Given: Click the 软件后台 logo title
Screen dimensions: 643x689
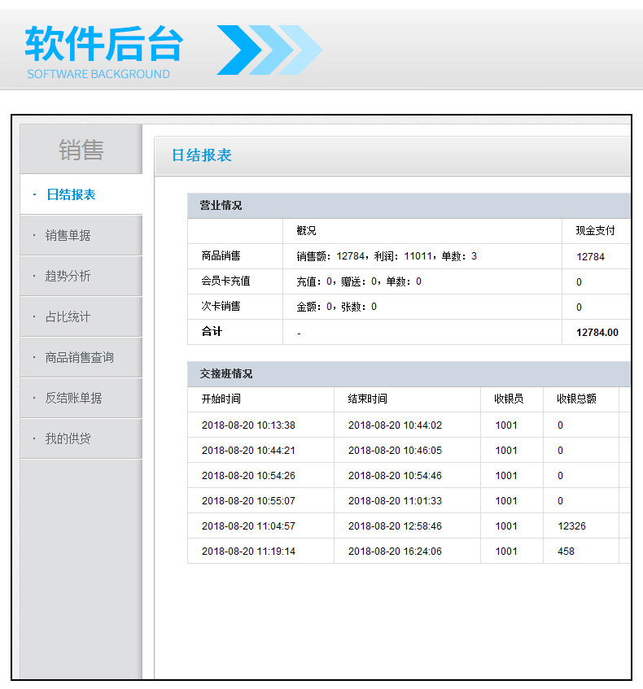Looking at the screenshot, I should [x=104, y=43].
